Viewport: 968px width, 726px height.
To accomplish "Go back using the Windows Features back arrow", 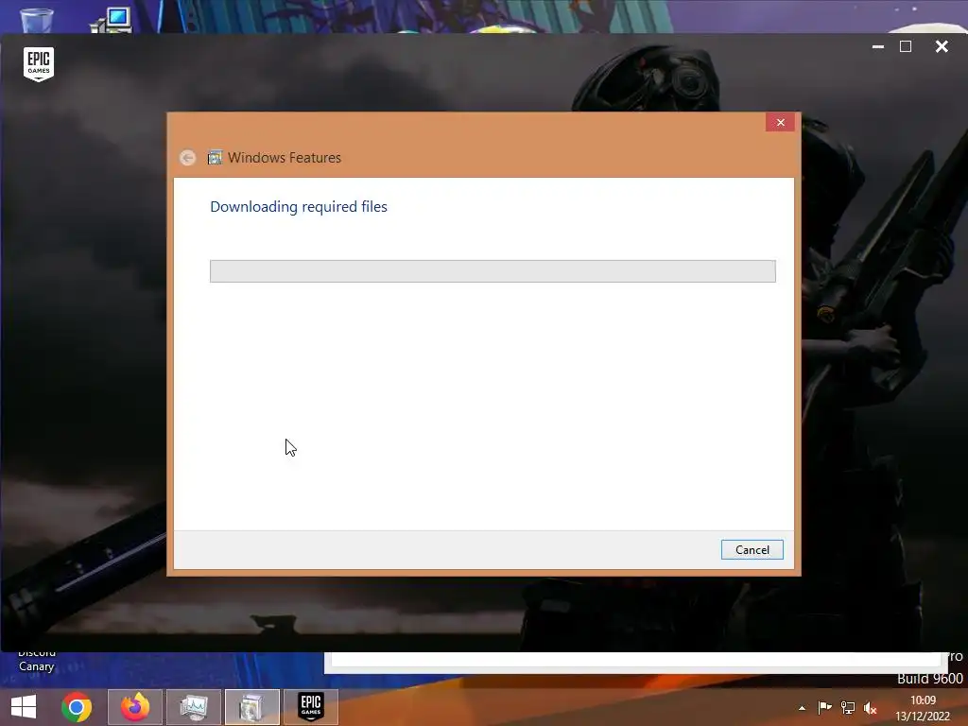I will pos(188,158).
